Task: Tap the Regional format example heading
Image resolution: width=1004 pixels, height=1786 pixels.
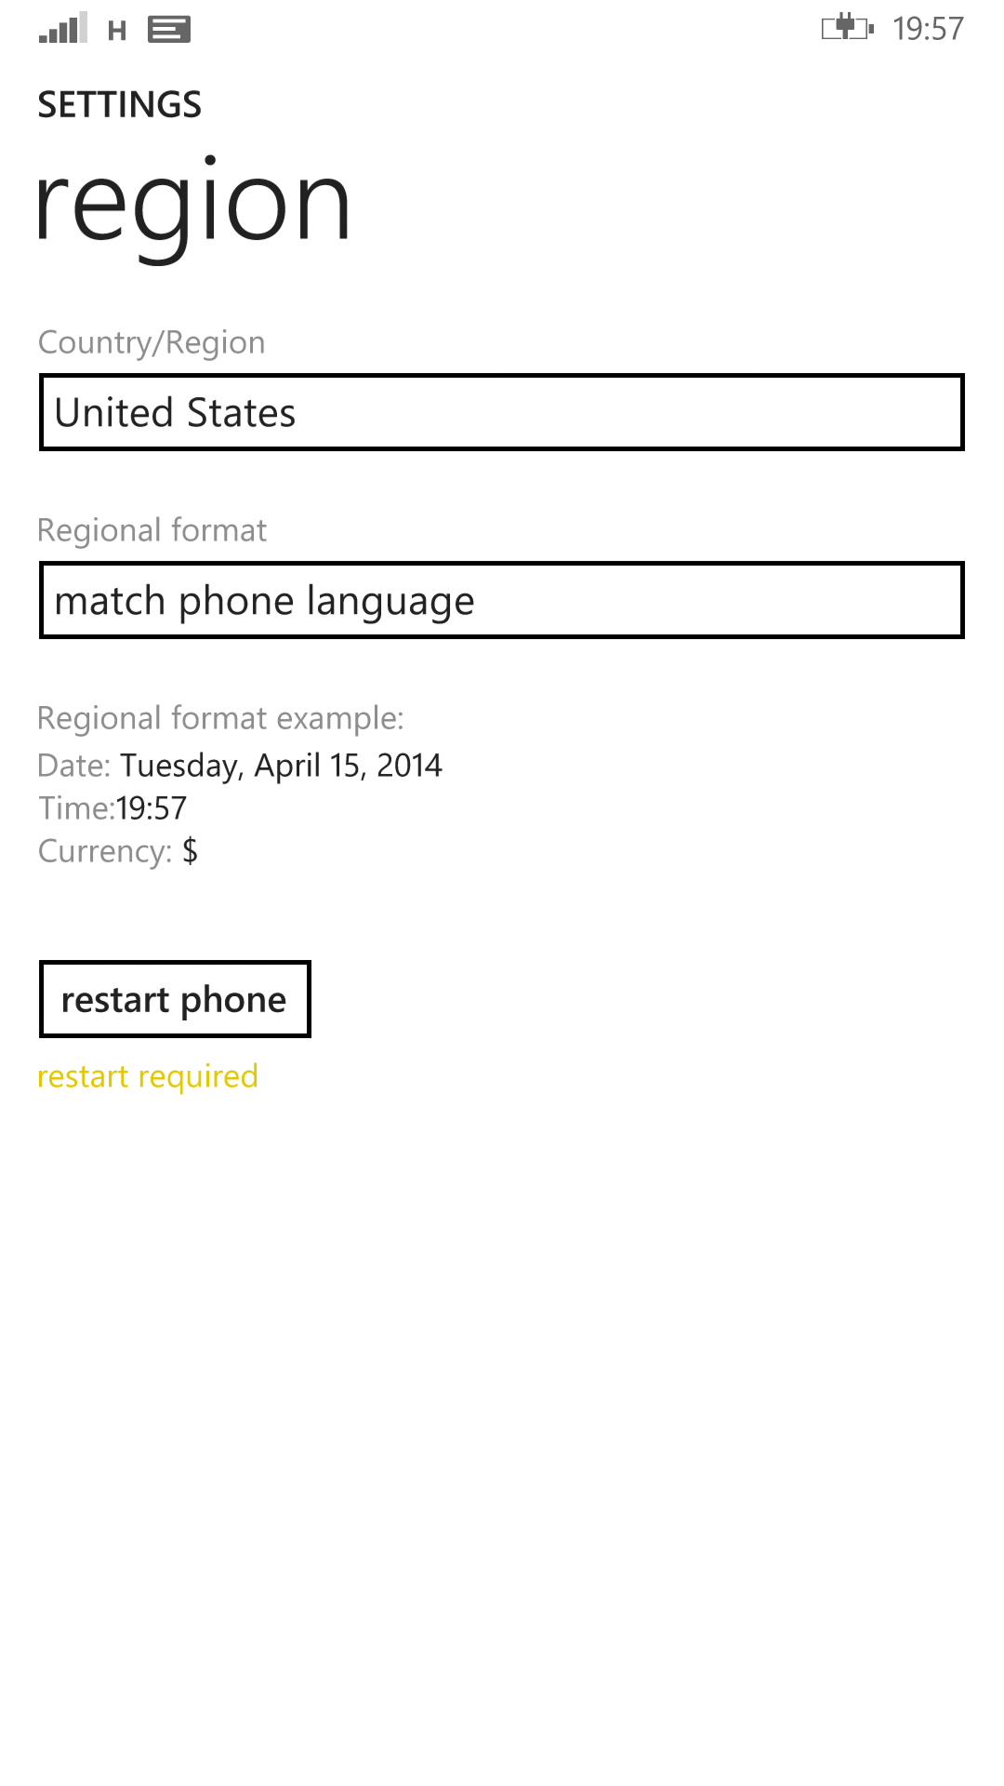Action: (x=220, y=718)
